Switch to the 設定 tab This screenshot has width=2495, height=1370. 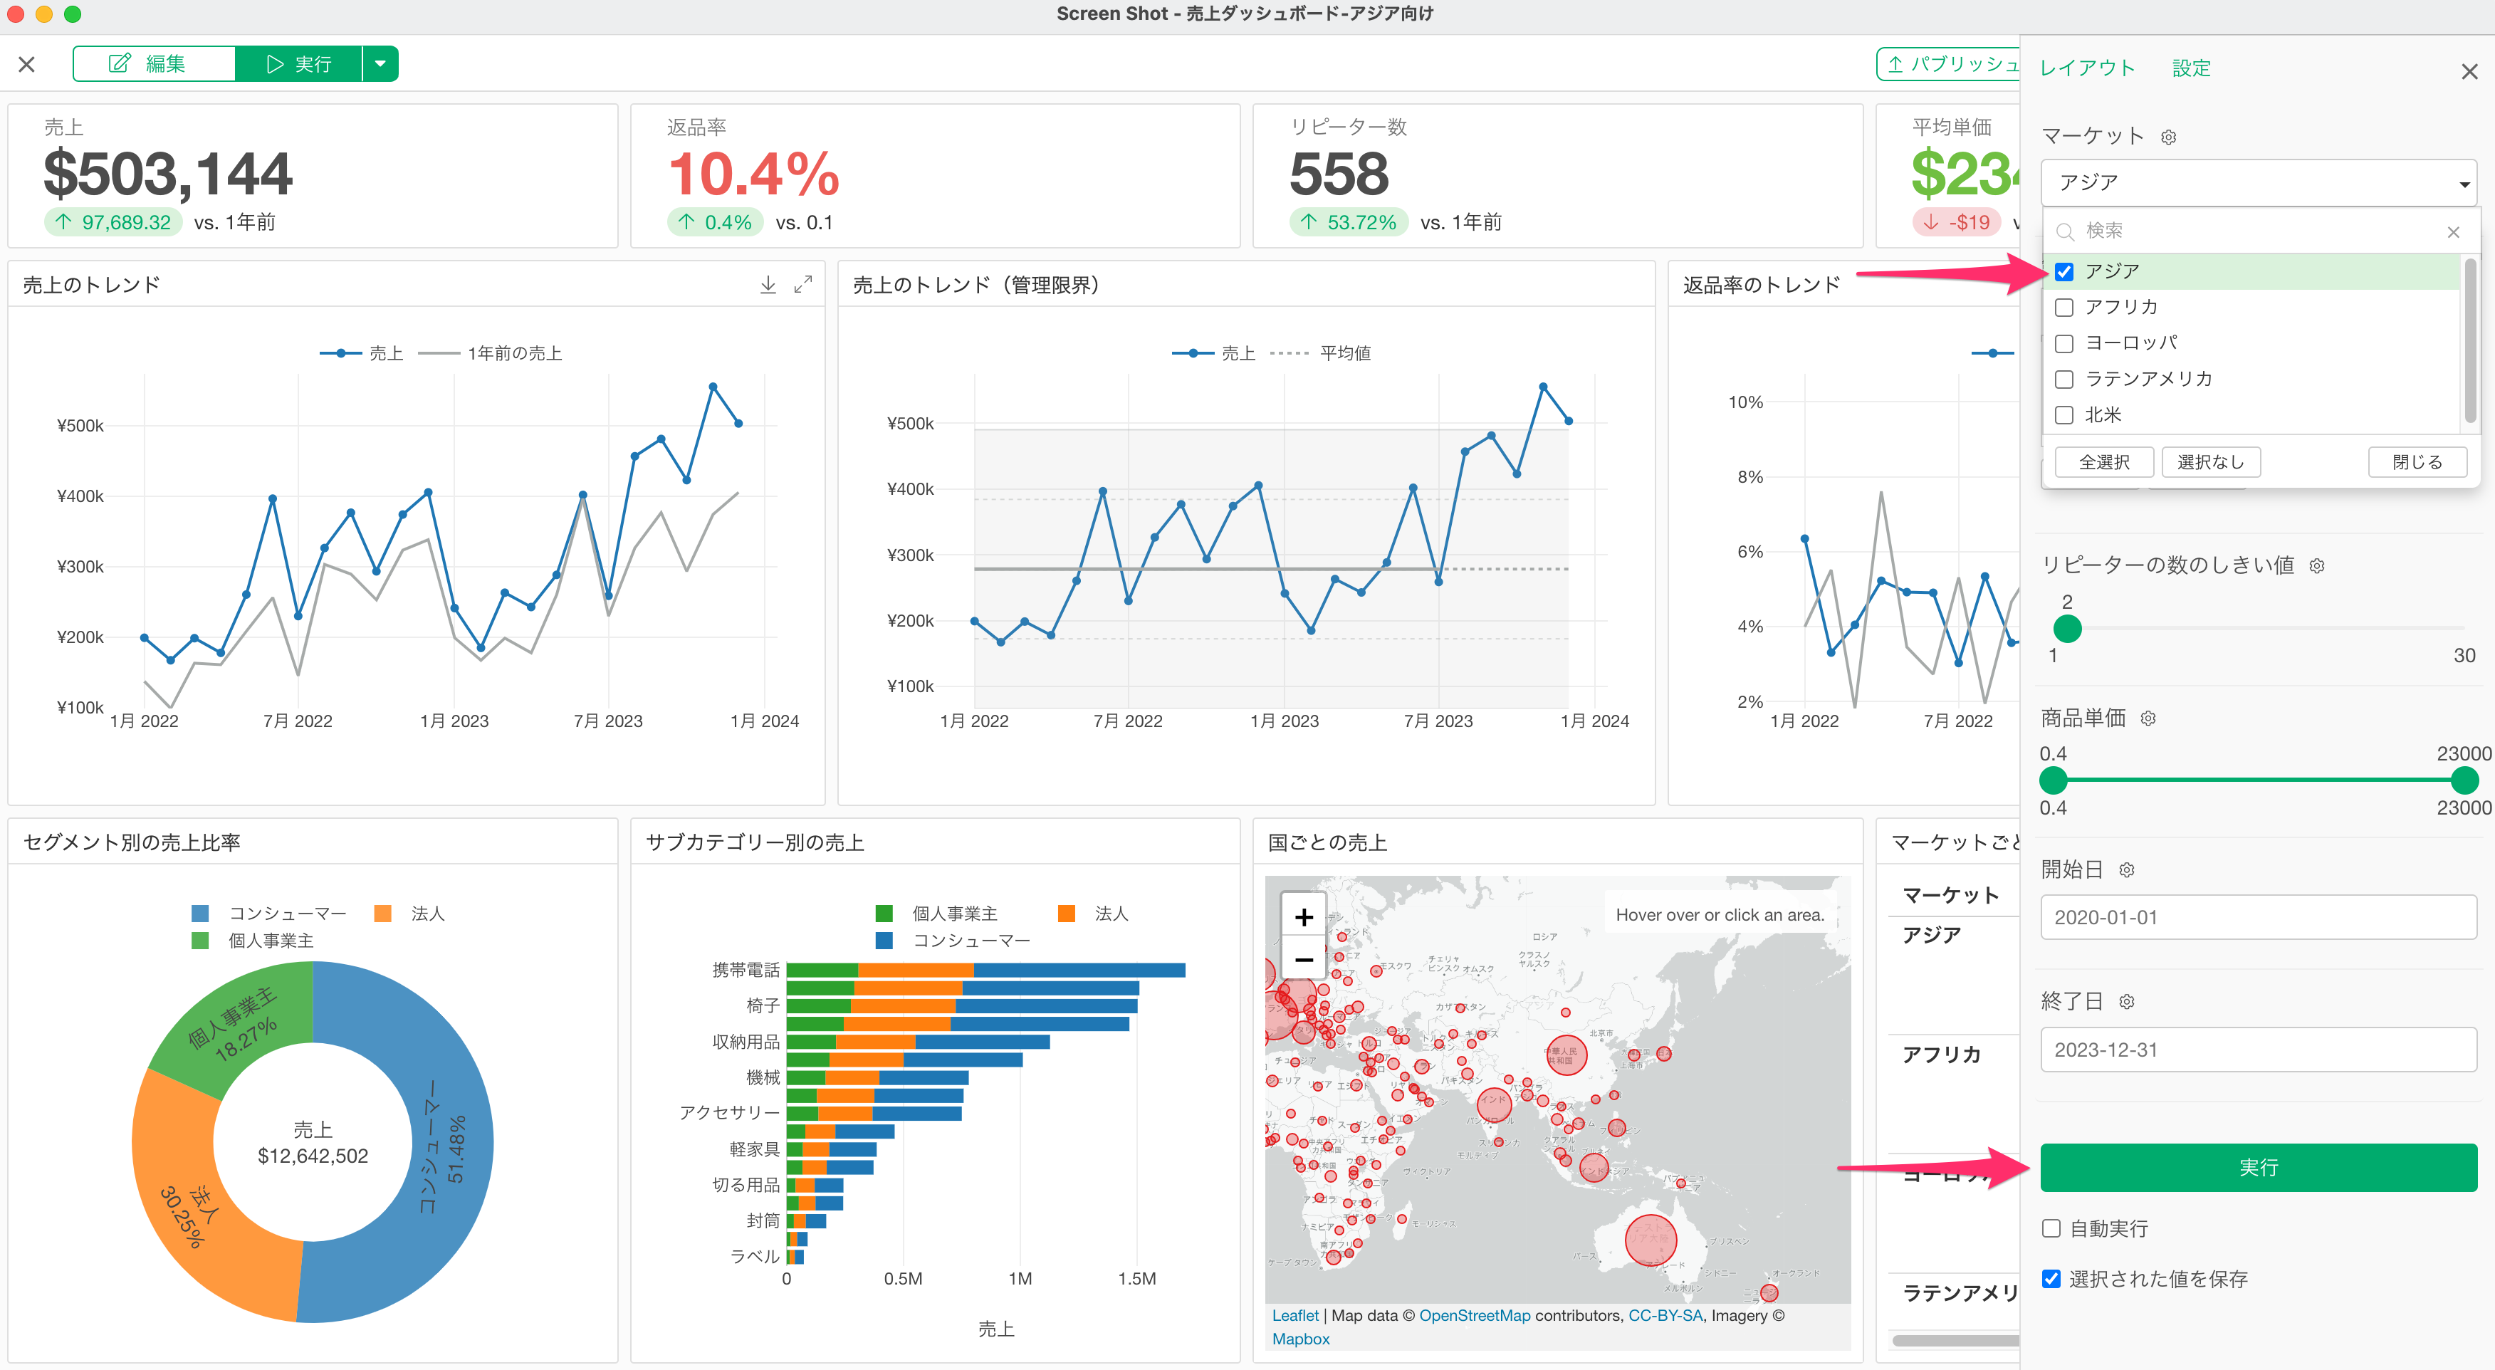tap(2191, 68)
